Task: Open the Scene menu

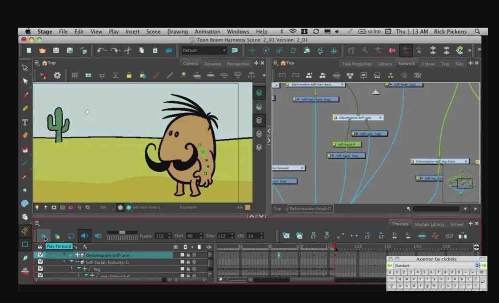Action: [x=153, y=32]
